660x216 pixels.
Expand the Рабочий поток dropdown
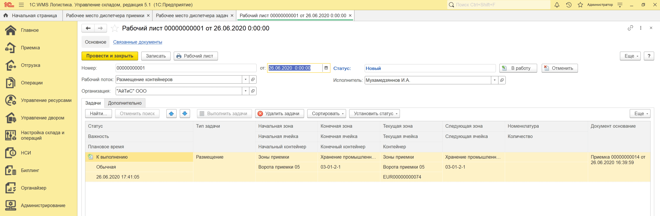(x=245, y=80)
